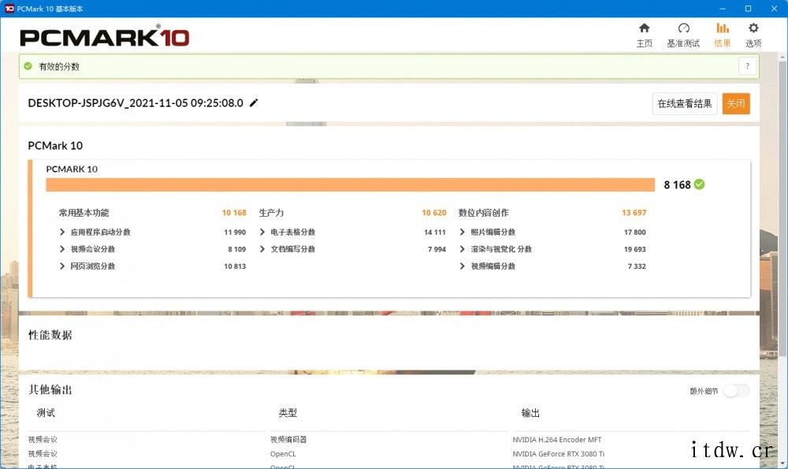Click the value 10 813

pyautogui.click(x=235, y=266)
